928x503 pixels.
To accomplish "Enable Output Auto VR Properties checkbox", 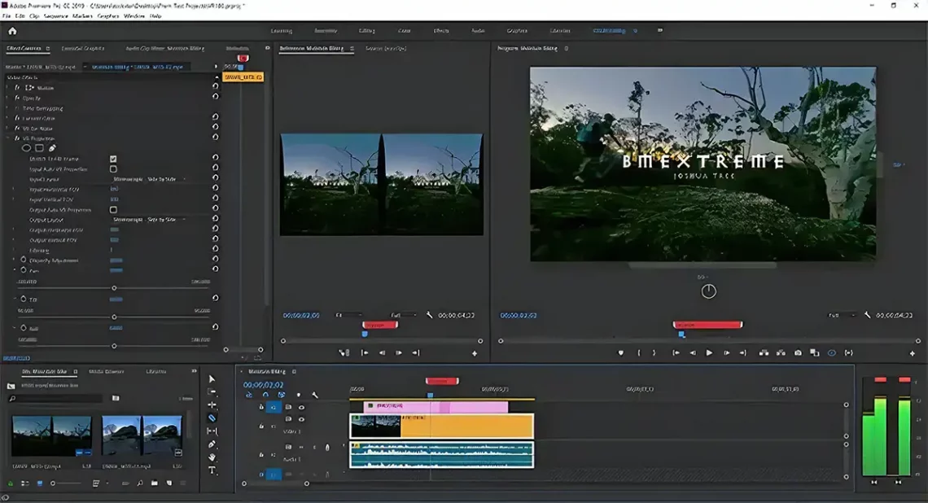I will [x=113, y=209].
